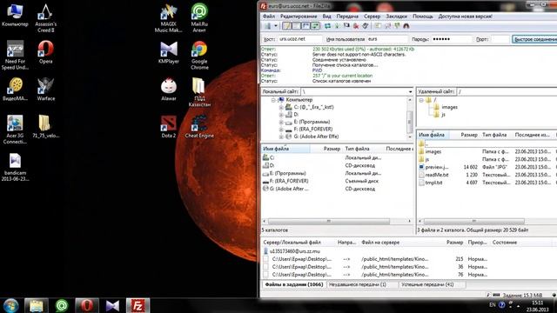Switch to Успешные передачи (41) tab

427,284
